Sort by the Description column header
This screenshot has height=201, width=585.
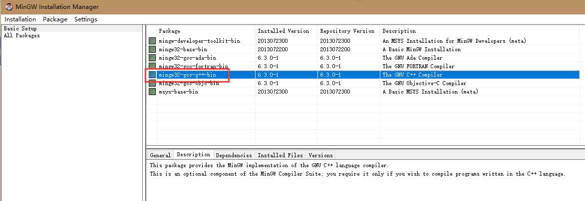click(x=479, y=31)
